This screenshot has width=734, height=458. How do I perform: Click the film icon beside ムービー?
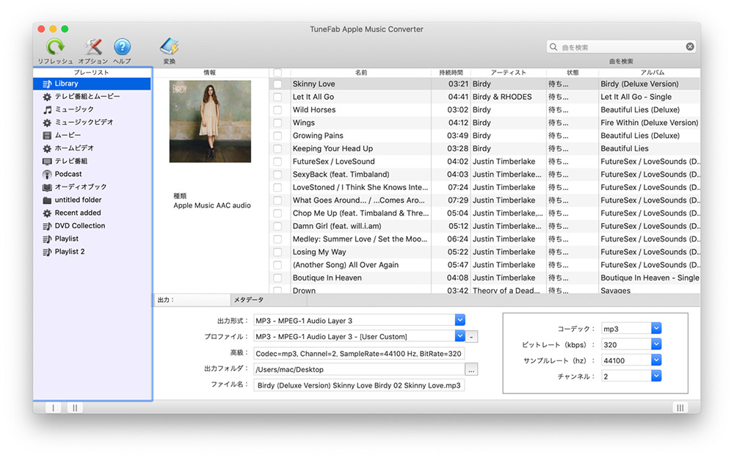point(47,136)
